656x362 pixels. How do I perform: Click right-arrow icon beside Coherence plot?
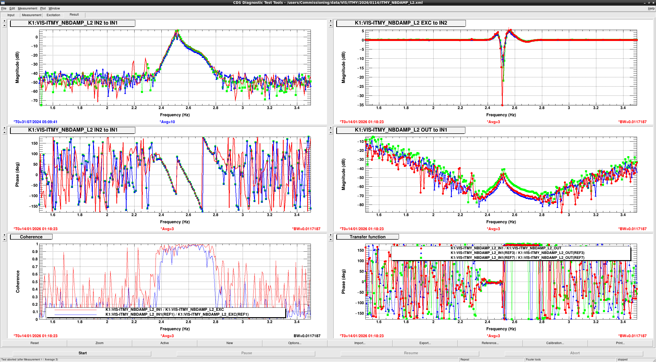[4, 235]
